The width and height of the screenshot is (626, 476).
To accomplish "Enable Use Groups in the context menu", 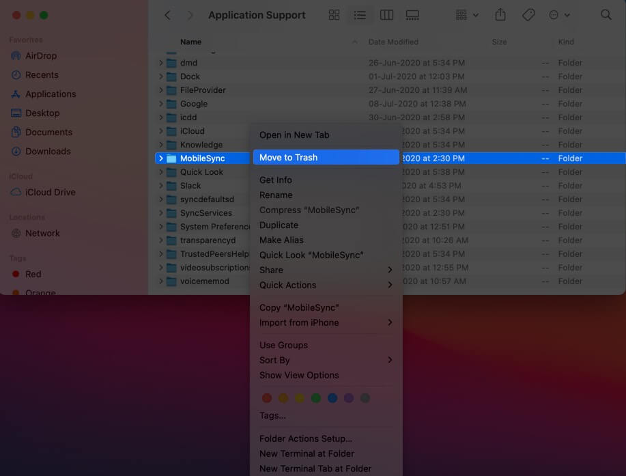I will [283, 345].
